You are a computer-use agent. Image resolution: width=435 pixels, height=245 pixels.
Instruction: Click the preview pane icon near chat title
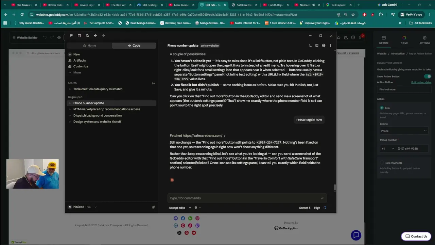(317, 46)
